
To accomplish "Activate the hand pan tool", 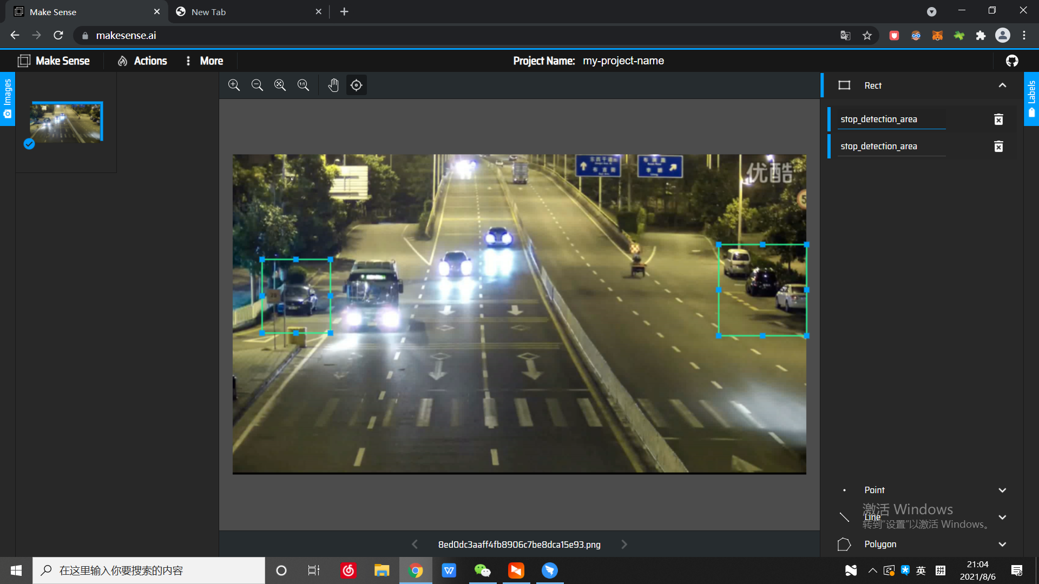I will tap(333, 85).
